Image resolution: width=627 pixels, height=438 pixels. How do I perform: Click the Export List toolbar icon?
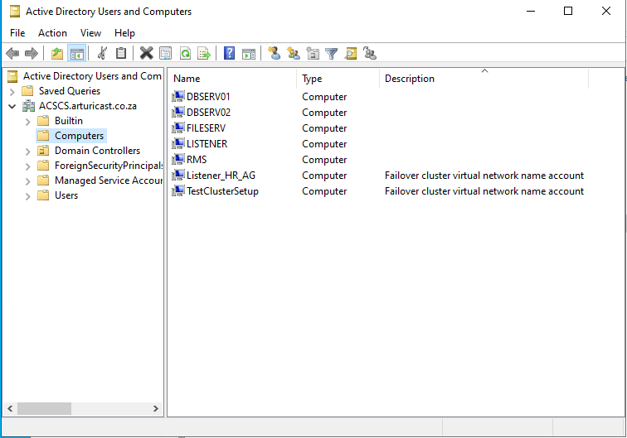[204, 54]
